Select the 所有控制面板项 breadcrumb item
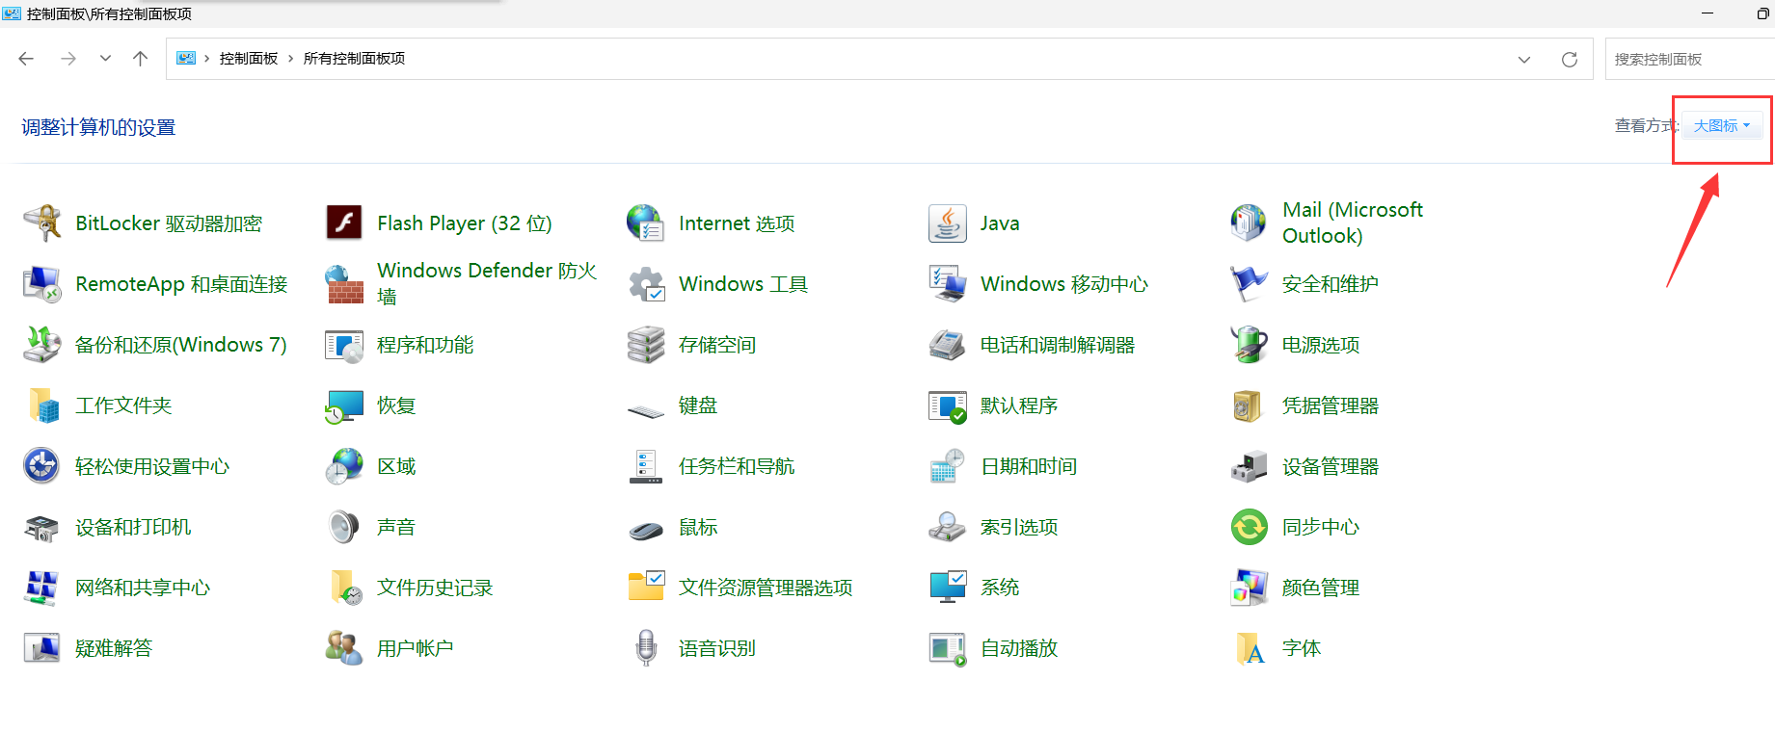1775x732 pixels. coord(354,59)
